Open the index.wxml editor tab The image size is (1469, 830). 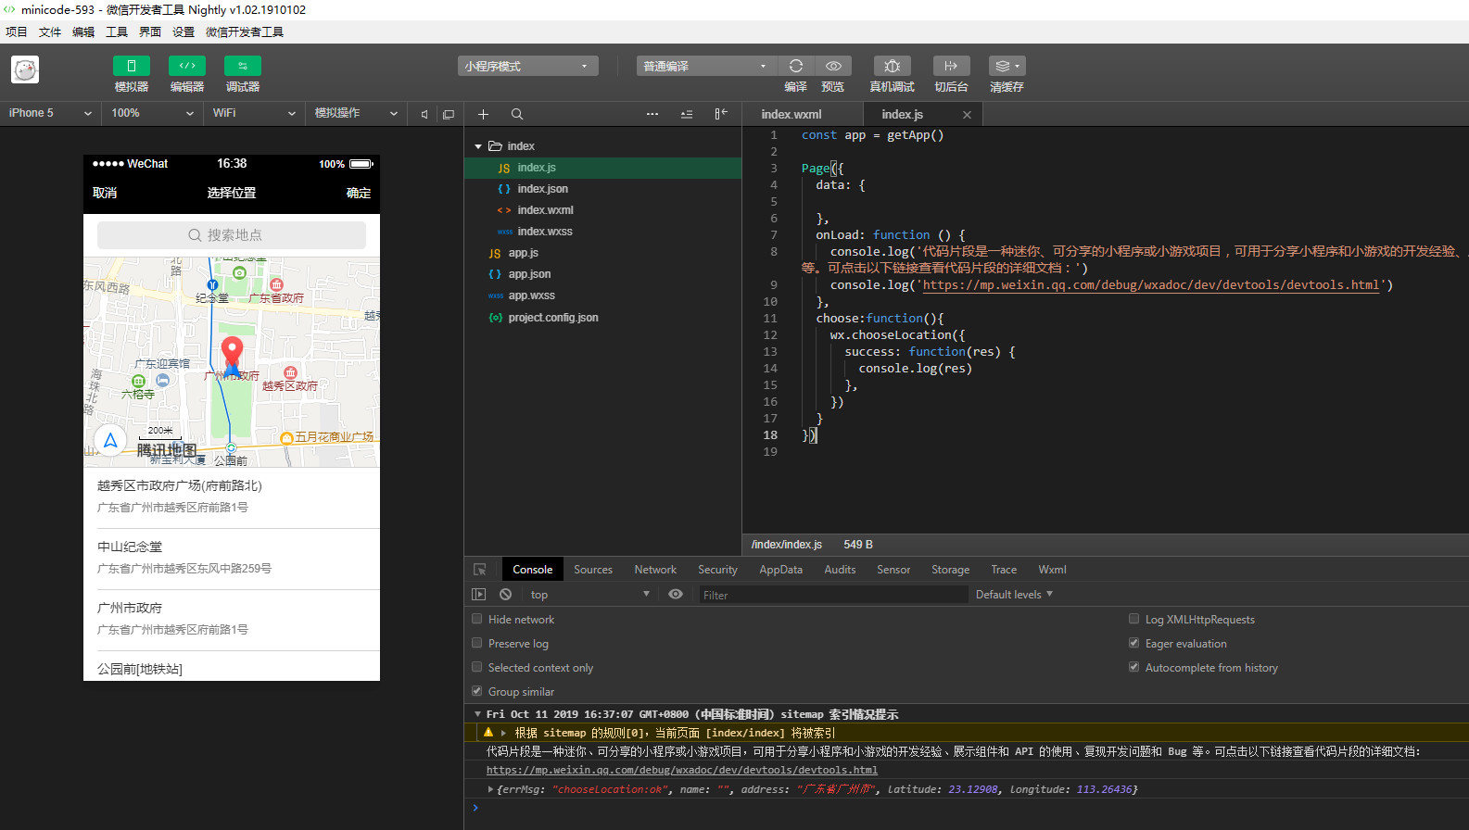791,114
